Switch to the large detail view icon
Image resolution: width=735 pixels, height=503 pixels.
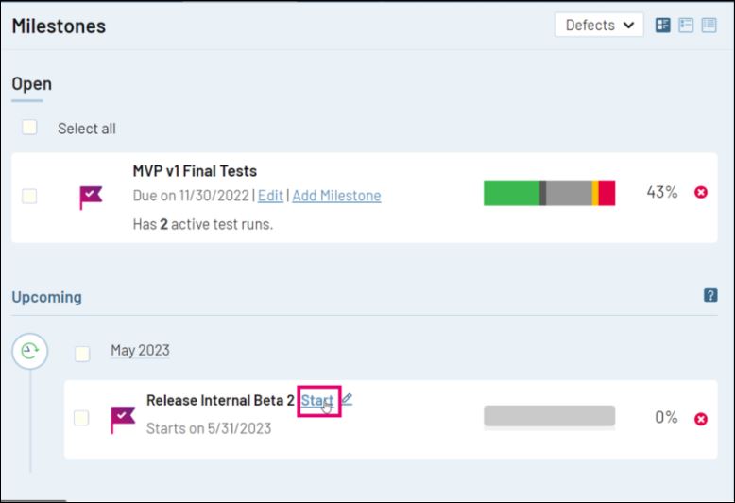coord(663,26)
